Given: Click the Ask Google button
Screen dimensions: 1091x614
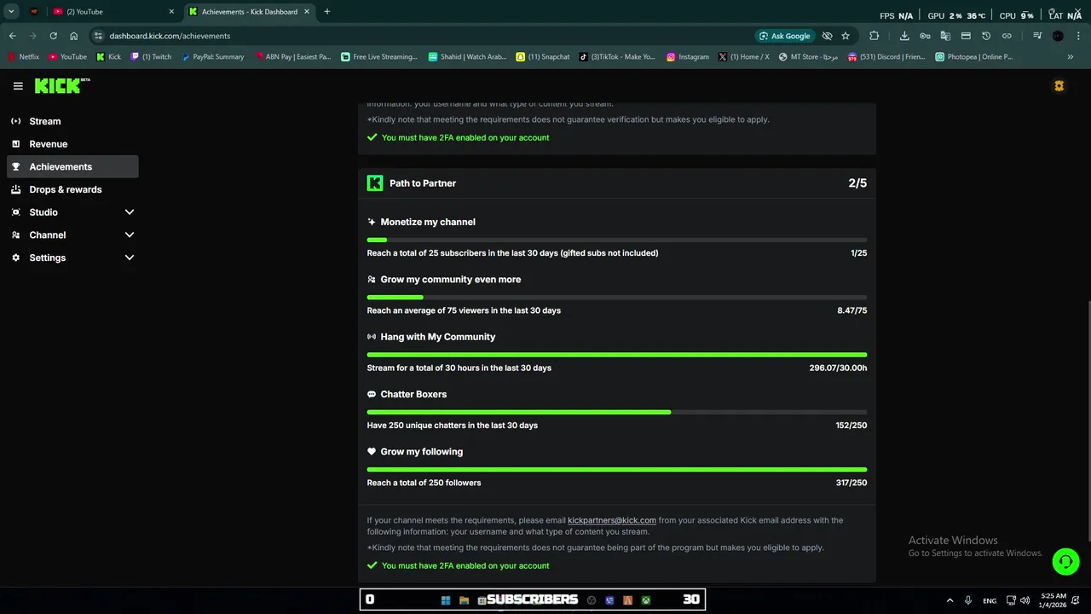Looking at the screenshot, I should click(x=783, y=36).
